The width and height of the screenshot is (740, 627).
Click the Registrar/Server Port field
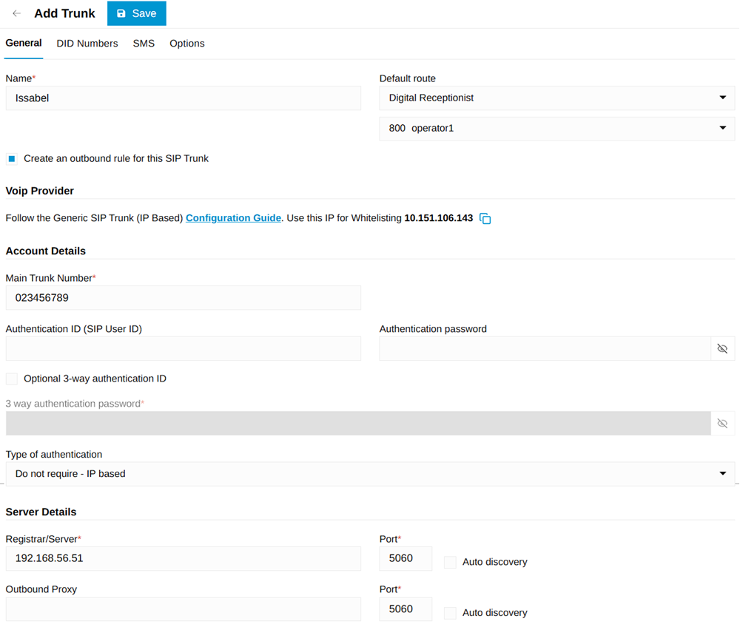pyautogui.click(x=406, y=559)
